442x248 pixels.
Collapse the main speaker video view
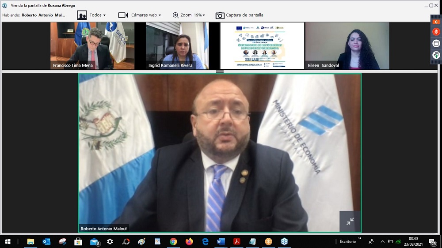click(x=350, y=222)
